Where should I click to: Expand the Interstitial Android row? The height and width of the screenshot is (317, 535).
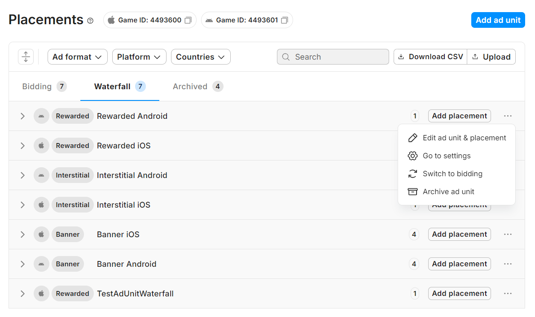coord(22,175)
